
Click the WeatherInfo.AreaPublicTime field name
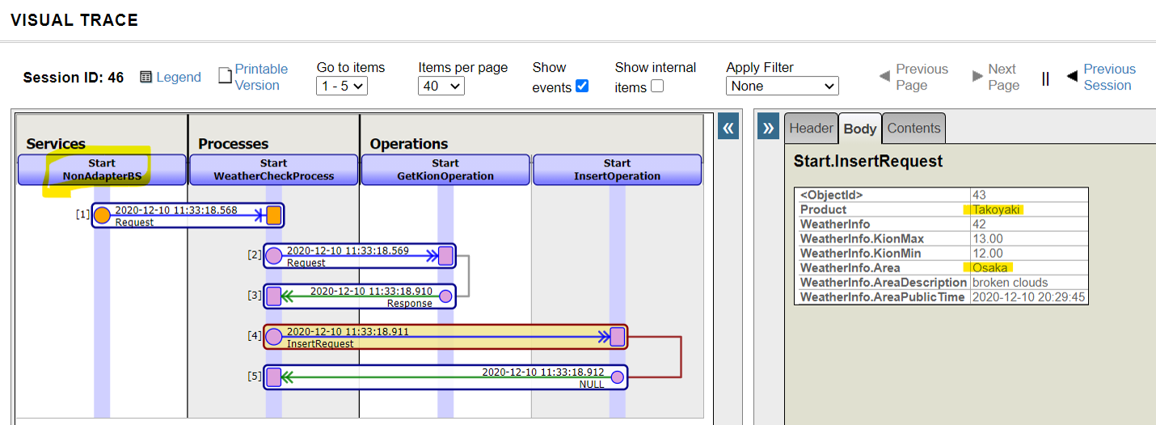883,297
